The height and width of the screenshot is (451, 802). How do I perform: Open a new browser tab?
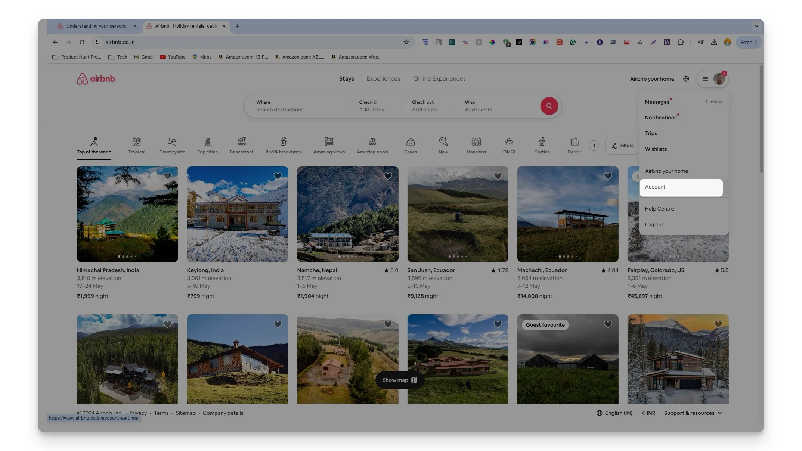237,26
